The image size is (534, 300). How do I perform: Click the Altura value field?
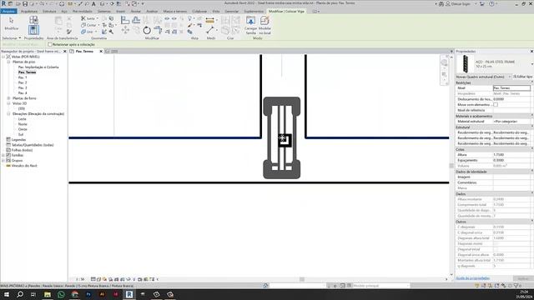pos(511,155)
